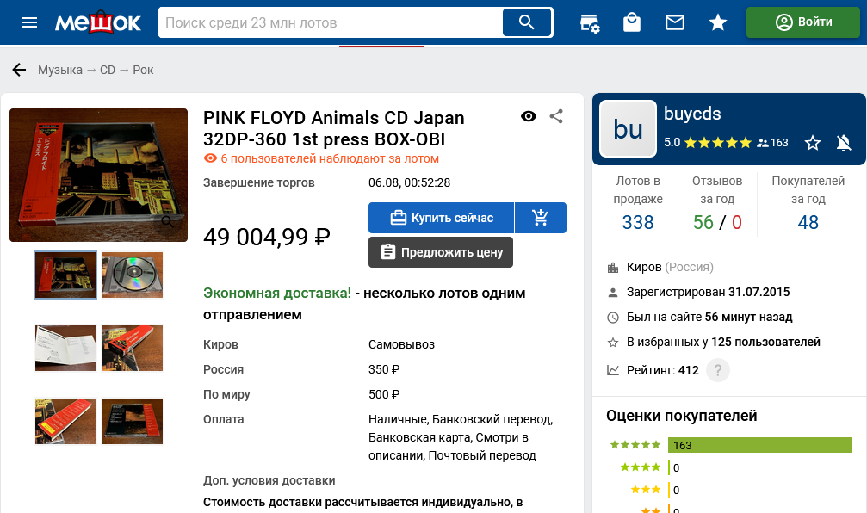Add the lot to cart icon button

[541, 218]
